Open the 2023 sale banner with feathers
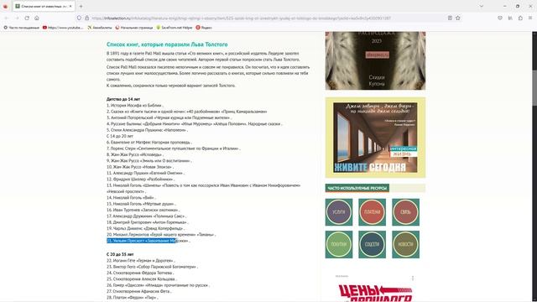Viewport: 537px width, 302px height. [x=375, y=60]
